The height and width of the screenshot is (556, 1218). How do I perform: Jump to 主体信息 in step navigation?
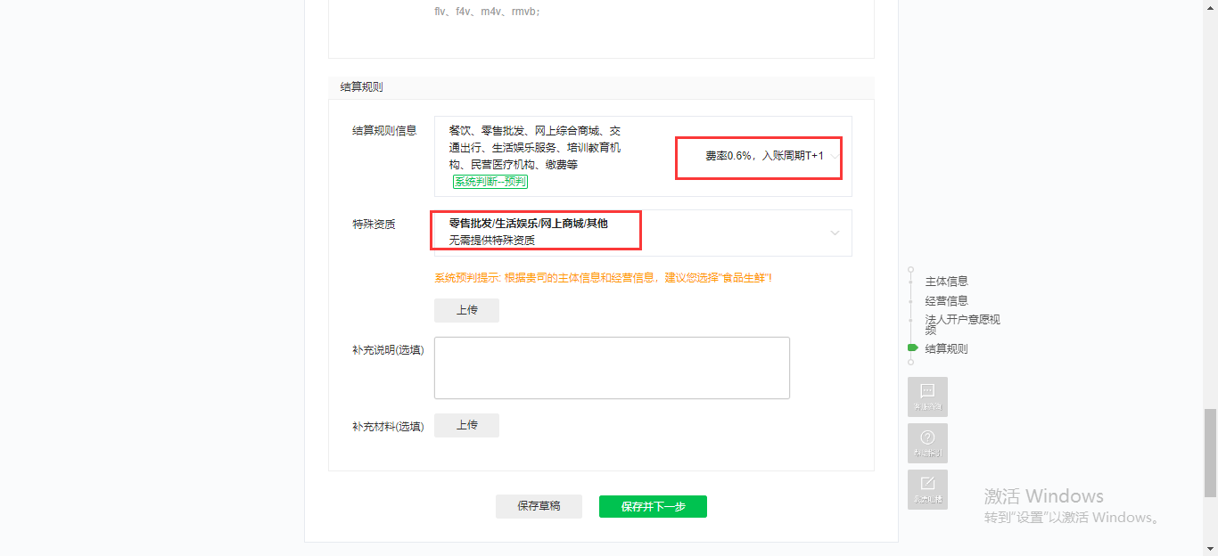click(x=946, y=281)
